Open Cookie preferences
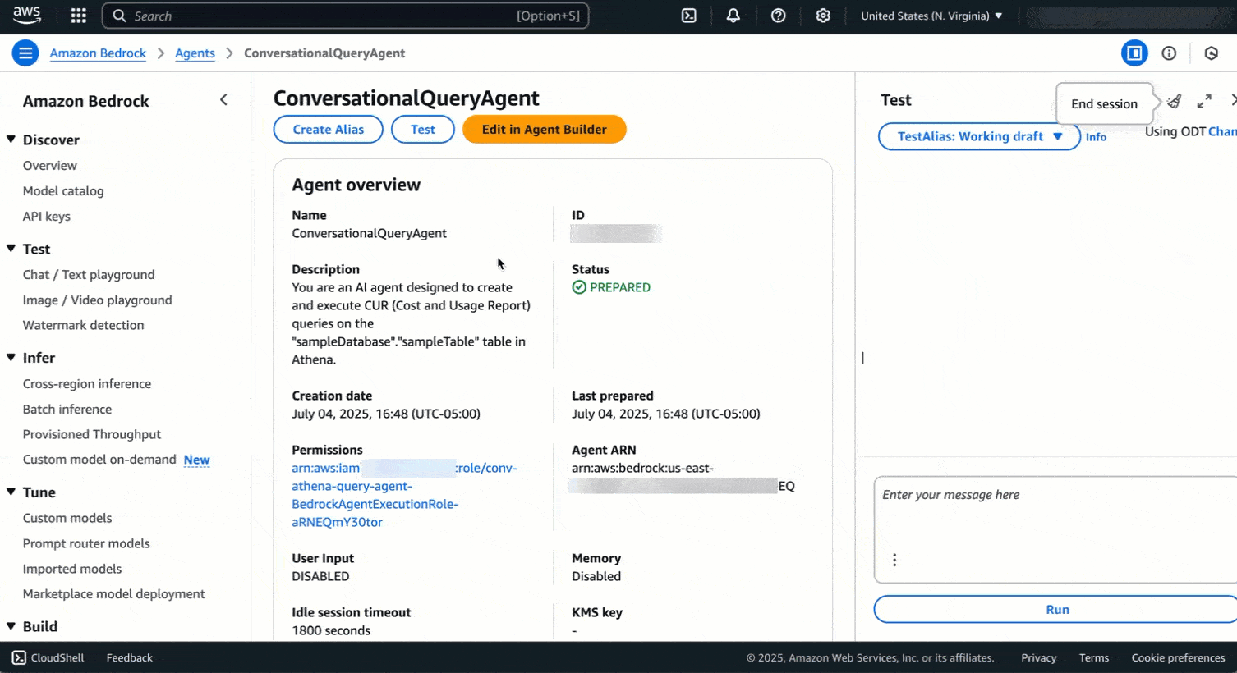 tap(1178, 657)
